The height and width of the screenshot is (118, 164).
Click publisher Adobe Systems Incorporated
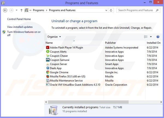coord(122,48)
